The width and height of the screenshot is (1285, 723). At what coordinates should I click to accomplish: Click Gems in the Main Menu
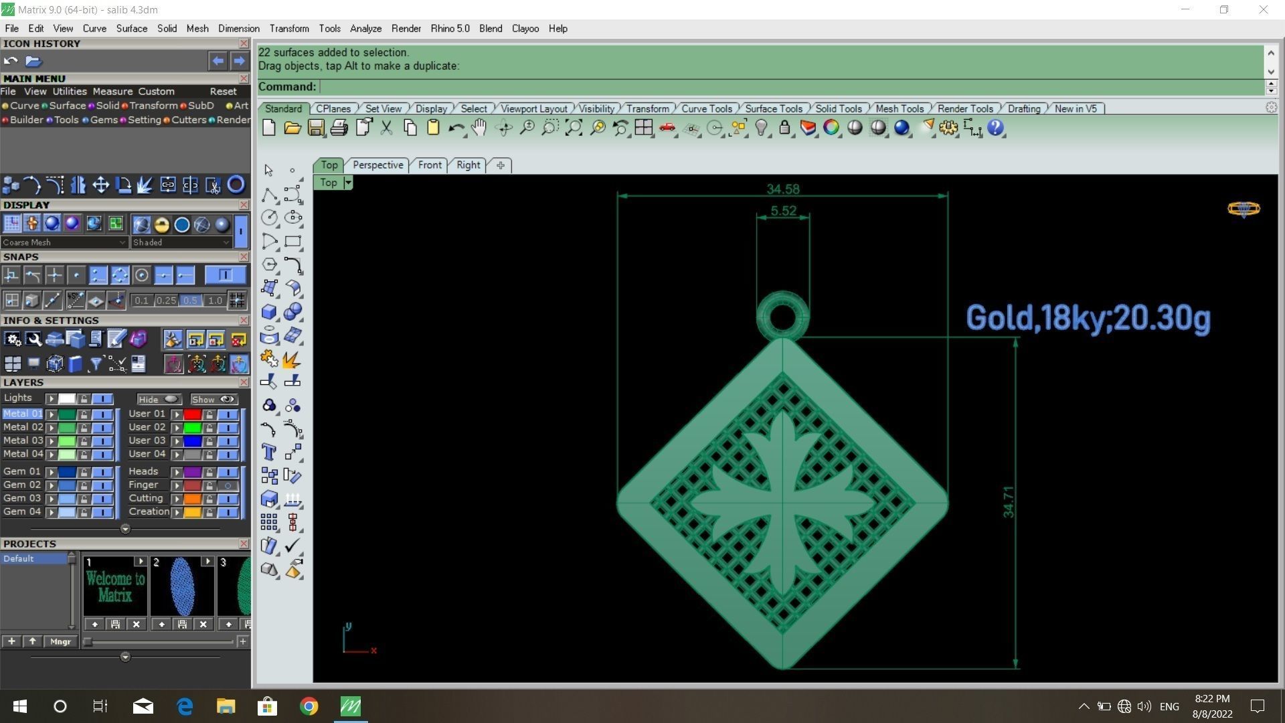pos(104,120)
